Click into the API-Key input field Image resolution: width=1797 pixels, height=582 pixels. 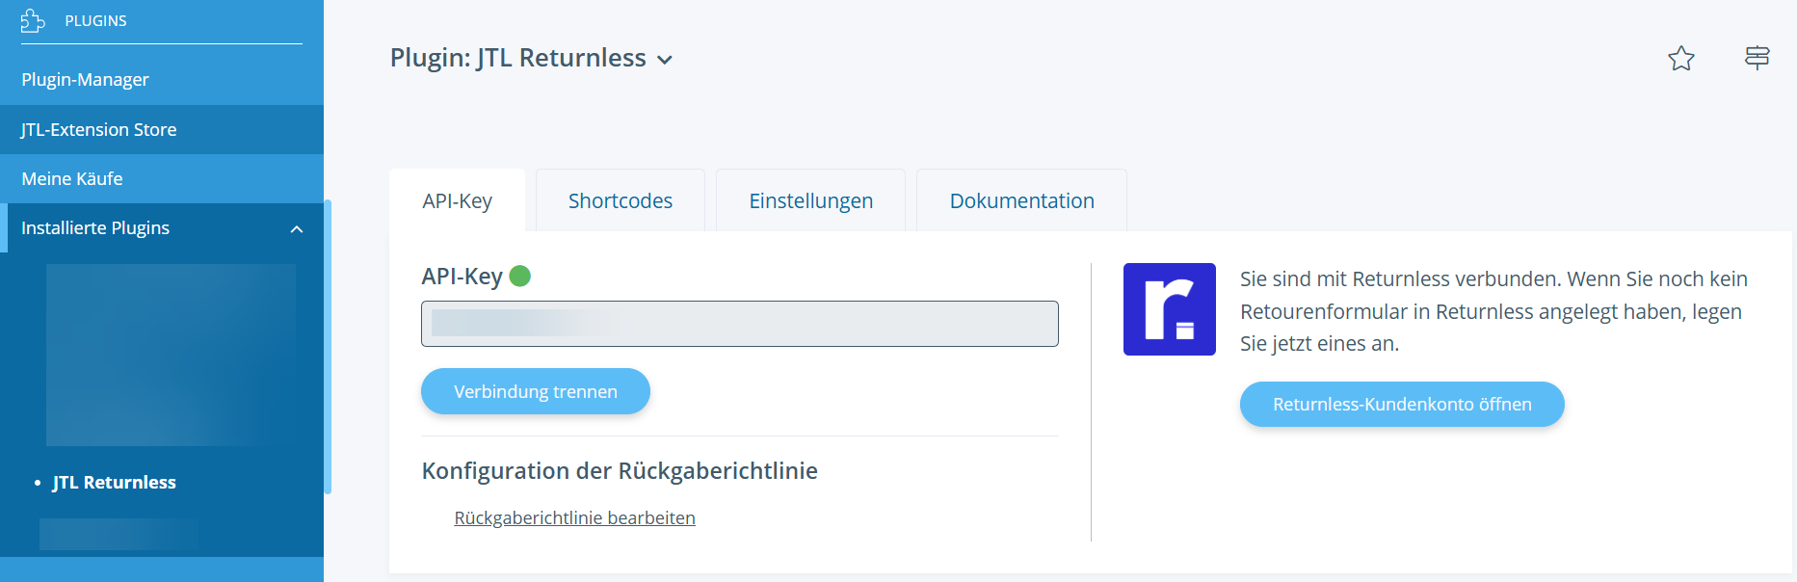[x=739, y=324]
